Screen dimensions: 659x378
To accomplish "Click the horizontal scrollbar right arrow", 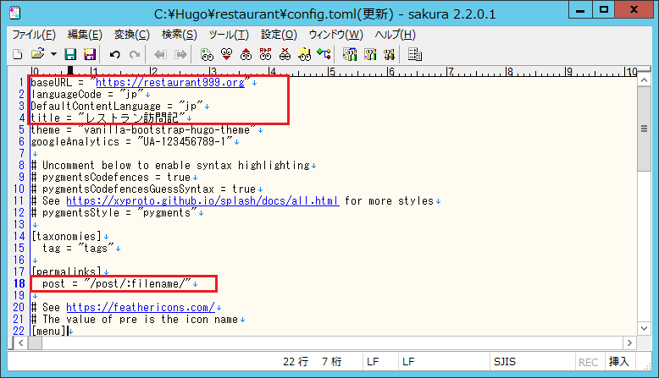I will tap(629, 342).
